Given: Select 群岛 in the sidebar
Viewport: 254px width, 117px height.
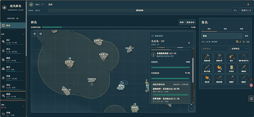Looking at the screenshot, I should 13,25.
